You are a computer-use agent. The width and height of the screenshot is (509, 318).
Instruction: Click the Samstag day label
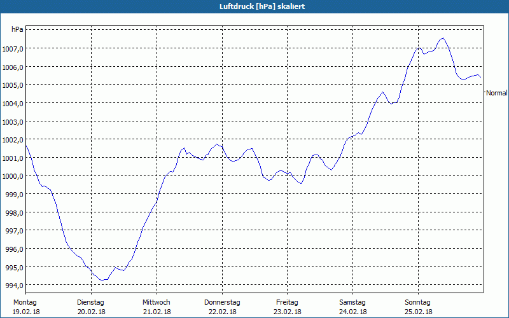(352, 303)
